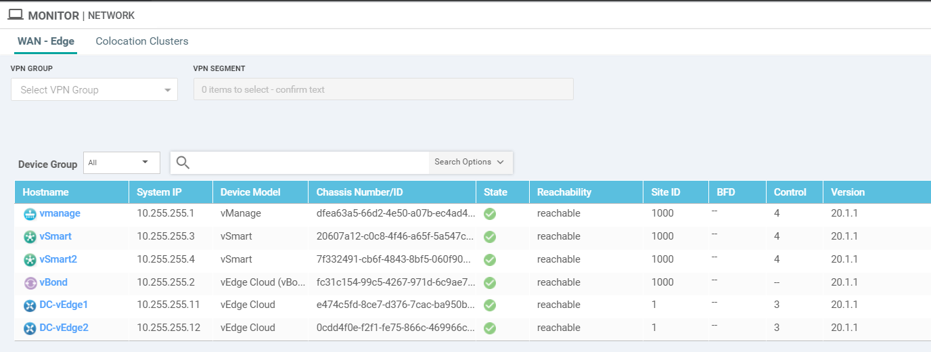Click the green state checkmark for vmanage
Image resolution: width=931 pixels, height=352 pixels.
click(x=490, y=214)
